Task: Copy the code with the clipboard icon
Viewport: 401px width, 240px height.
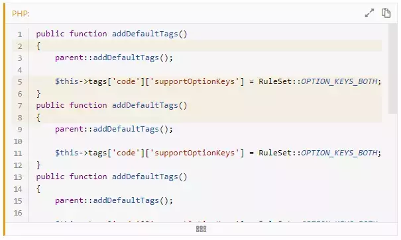Action: [386, 13]
